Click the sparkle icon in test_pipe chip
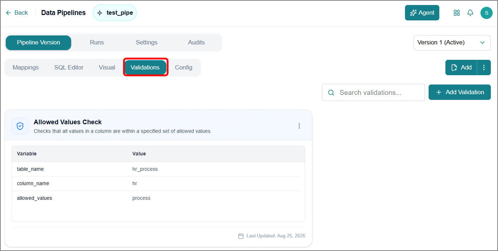Screen dimensions: 498x251 pyautogui.click(x=100, y=13)
